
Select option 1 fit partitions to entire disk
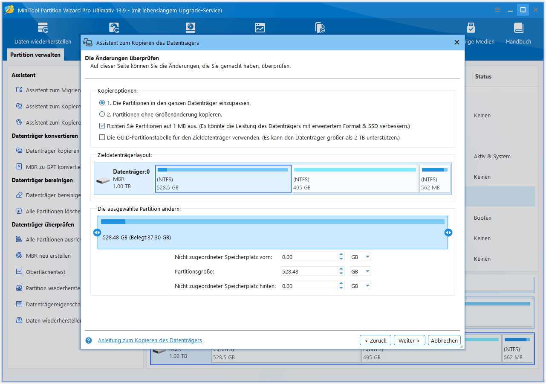pyautogui.click(x=102, y=103)
